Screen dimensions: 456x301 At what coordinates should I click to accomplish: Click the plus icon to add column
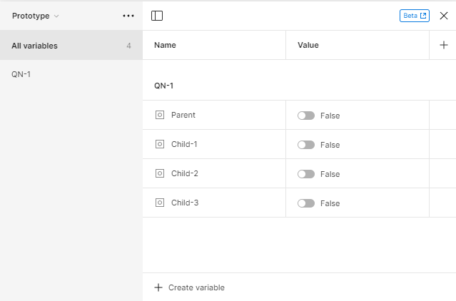tap(443, 45)
